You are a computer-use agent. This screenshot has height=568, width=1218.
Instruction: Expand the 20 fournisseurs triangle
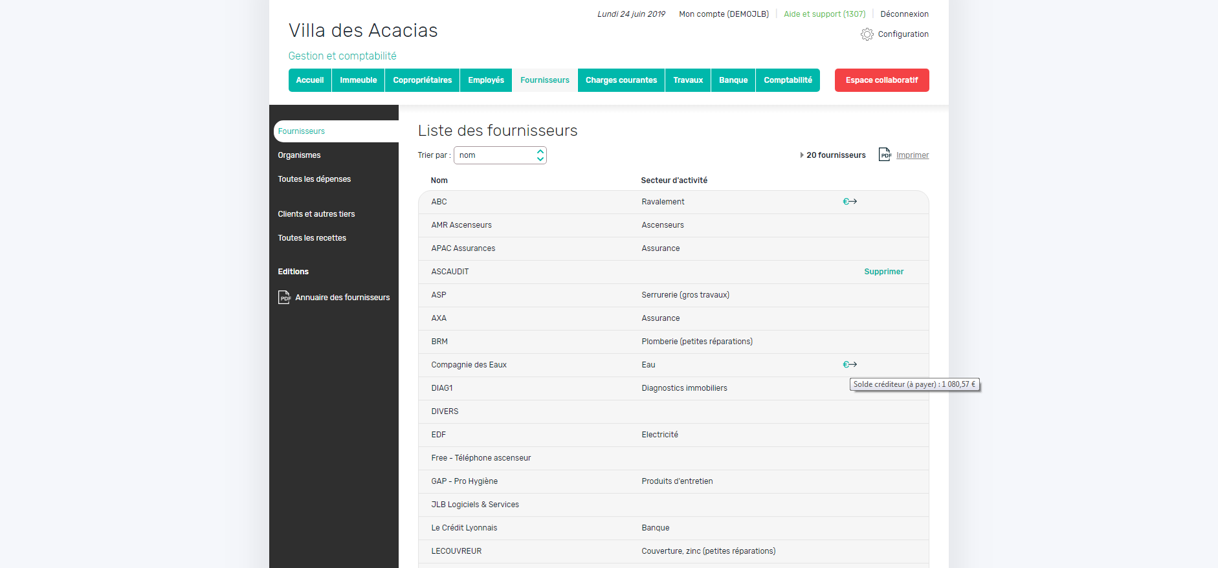(x=802, y=155)
